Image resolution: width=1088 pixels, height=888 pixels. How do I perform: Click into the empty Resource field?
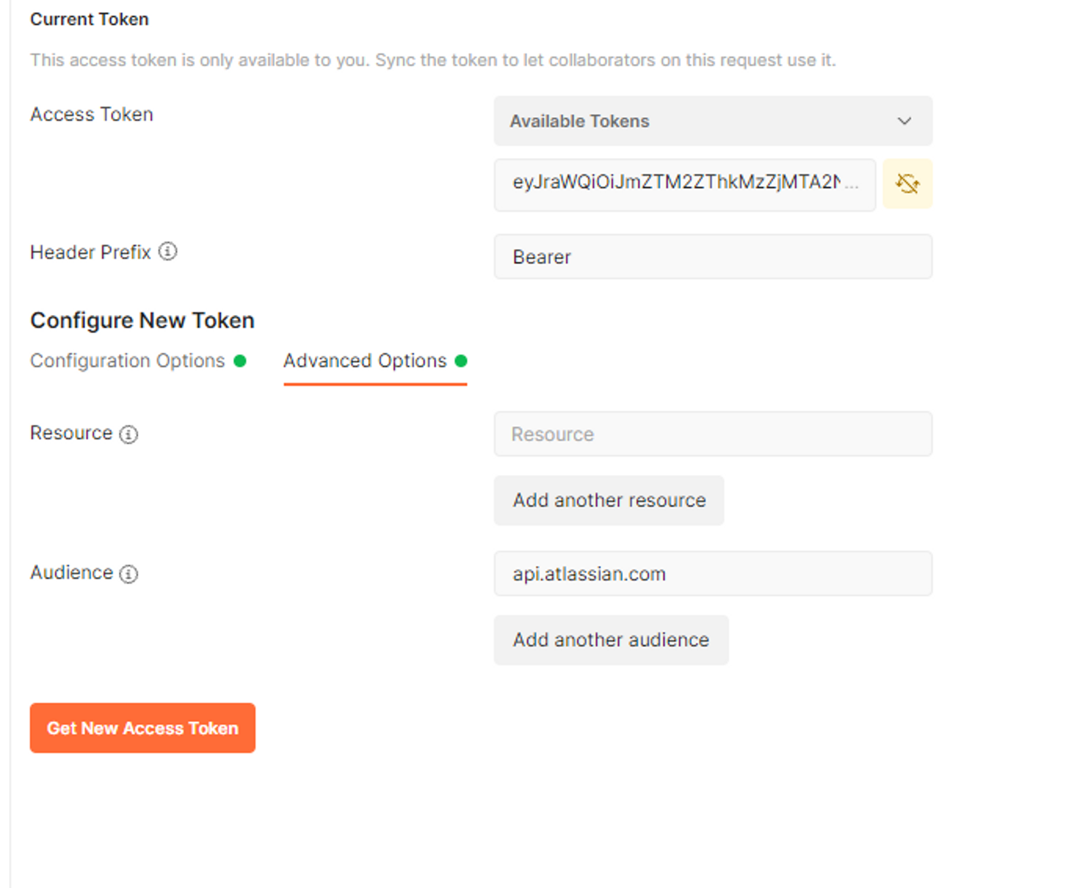pos(713,434)
